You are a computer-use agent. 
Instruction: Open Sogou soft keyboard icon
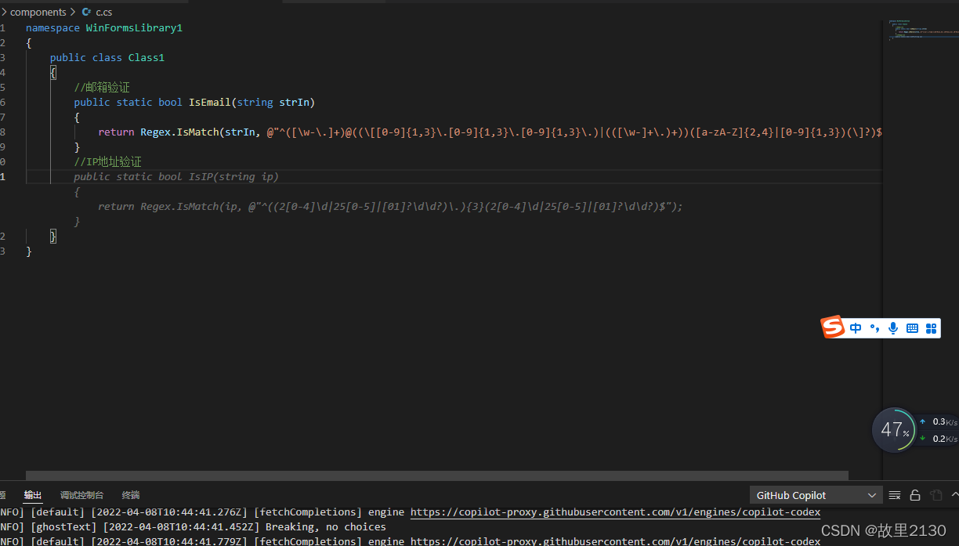[x=912, y=328]
